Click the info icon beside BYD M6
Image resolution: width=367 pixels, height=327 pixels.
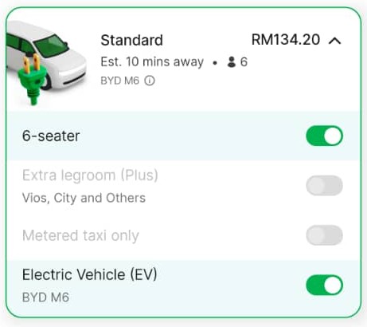(x=150, y=81)
